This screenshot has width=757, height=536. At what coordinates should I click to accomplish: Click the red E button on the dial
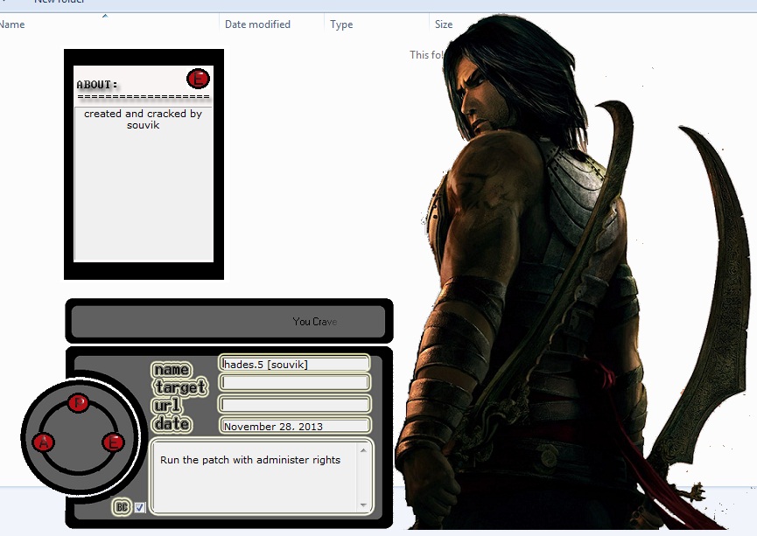[114, 442]
